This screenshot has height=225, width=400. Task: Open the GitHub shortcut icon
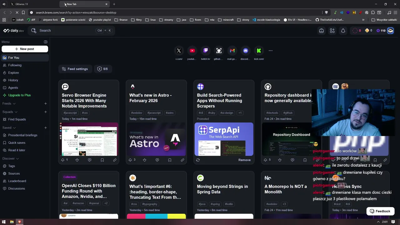[219, 51]
